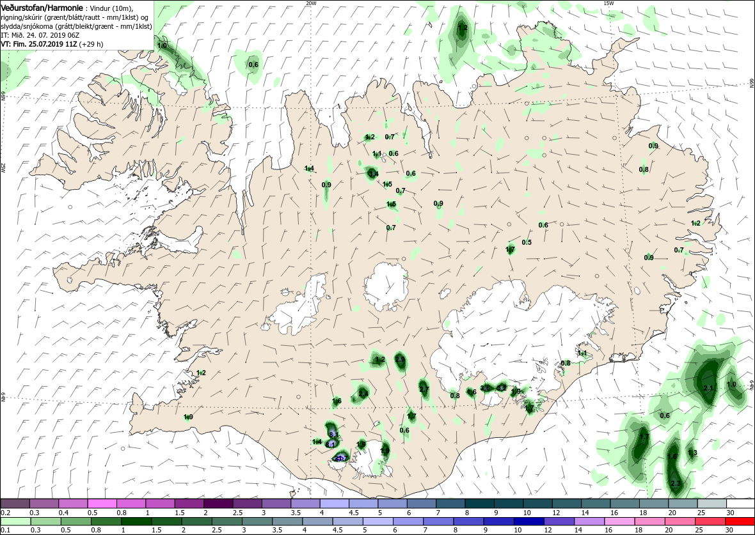This screenshot has width=755, height=535.
Task: Pick the white swatch at snow scale 30
Action: click(x=740, y=504)
